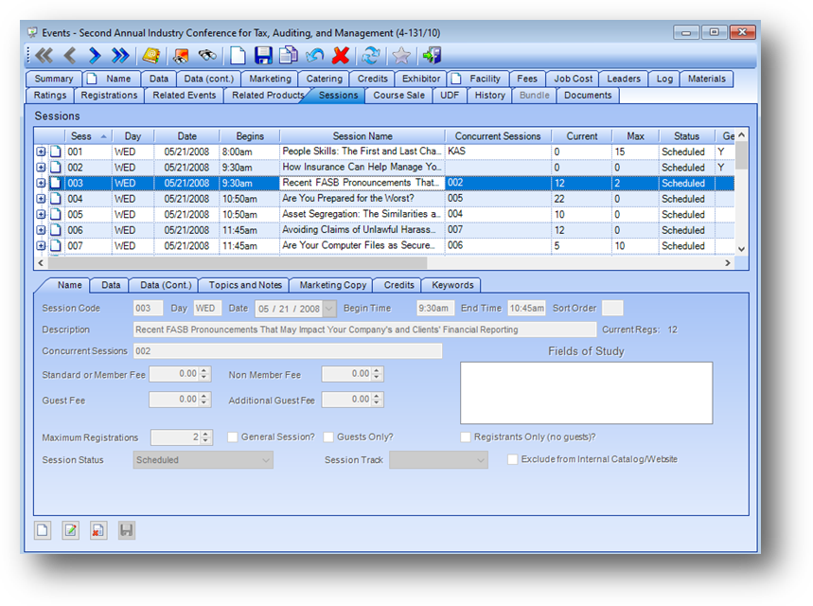
Task: Open the Session Status dropdown
Action: pyautogui.click(x=203, y=459)
